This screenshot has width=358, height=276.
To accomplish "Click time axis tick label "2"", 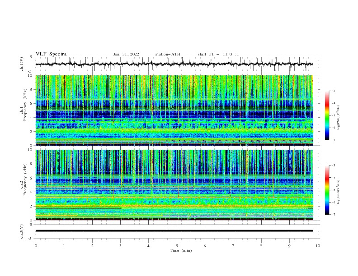I will pyautogui.click(x=92, y=246).
